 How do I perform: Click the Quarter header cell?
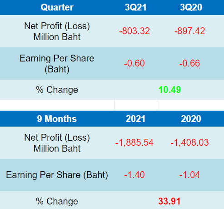(57, 7)
